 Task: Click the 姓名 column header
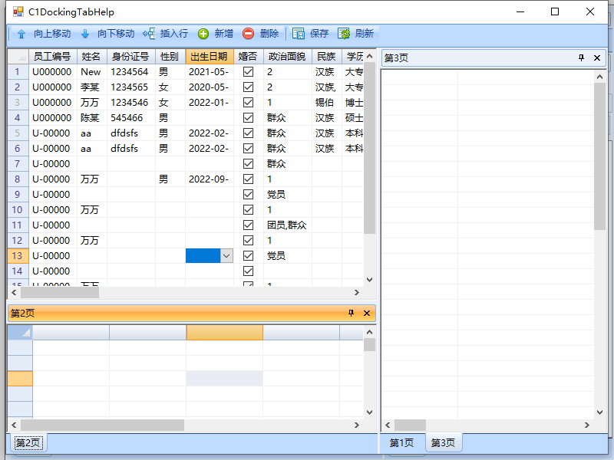pyautogui.click(x=92, y=57)
